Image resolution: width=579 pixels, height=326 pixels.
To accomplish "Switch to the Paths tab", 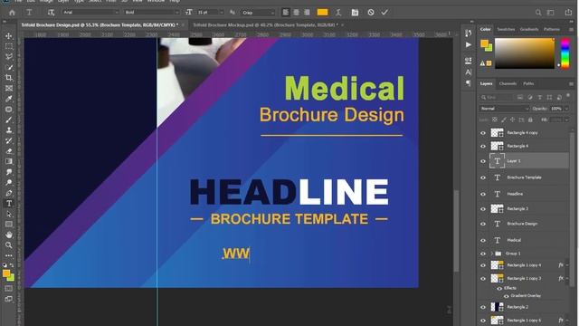I will point(528,83).
